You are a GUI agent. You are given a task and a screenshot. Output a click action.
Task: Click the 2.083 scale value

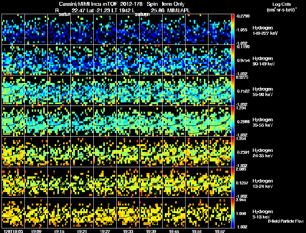pyautogui.click(x=241, y=169)
